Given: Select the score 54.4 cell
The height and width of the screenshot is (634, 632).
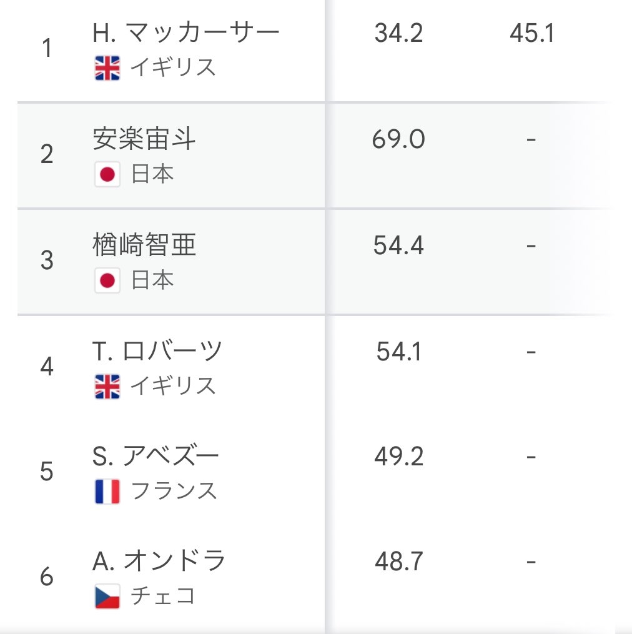Looking at the screenshot, I should [x=398, y=245].
